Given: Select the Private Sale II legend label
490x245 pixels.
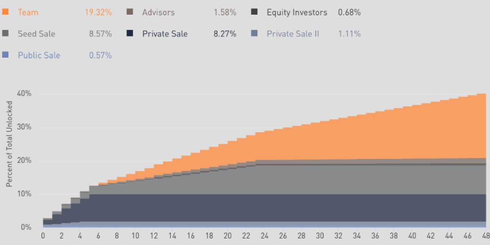Looking at the screenshot, I should pyautogui.click(x=293, y=34).
